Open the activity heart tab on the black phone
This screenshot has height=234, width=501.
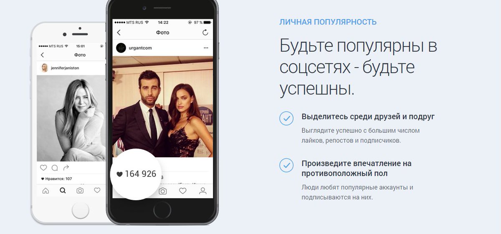(x=182, y=191)
